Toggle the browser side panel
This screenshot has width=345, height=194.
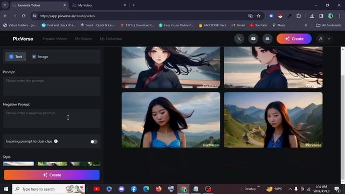pos(321,16)
